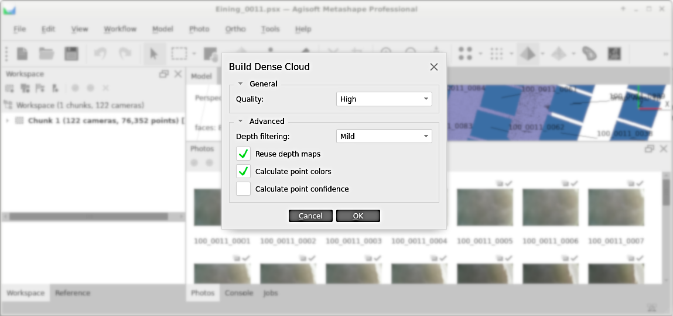Float the Workspace panel
Screen dimensions: 673x316
pyautogui.click(x=163, y=74)
